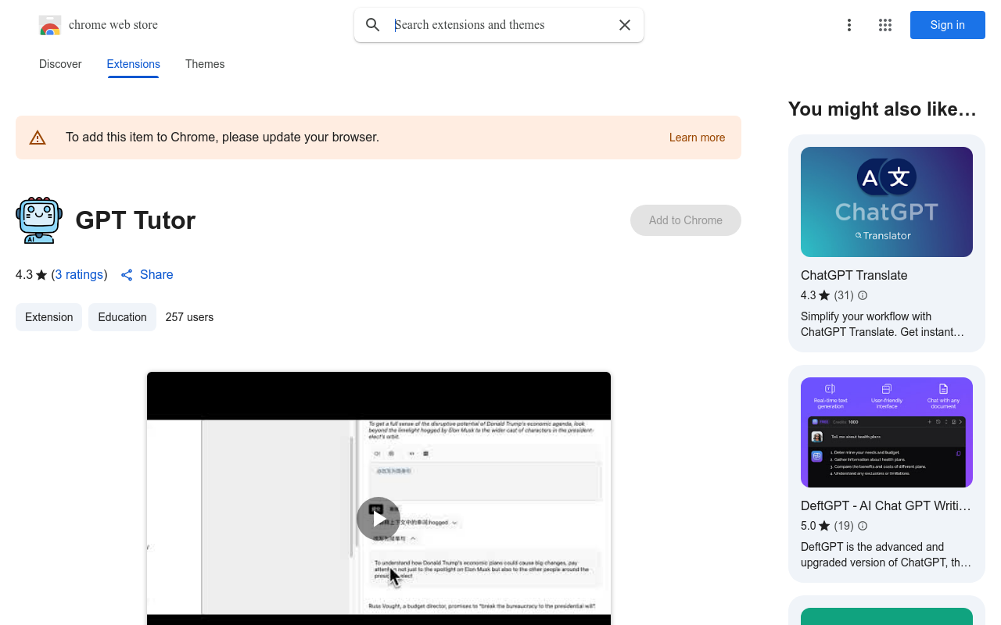Open the 3 ratings link
Image resolution: width=1001 pixels, height=625 pixels.
point(80,275)
